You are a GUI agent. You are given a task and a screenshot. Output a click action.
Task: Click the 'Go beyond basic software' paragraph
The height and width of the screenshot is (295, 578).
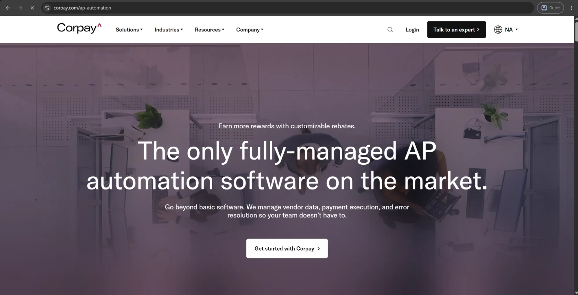[x=287, y=211]
